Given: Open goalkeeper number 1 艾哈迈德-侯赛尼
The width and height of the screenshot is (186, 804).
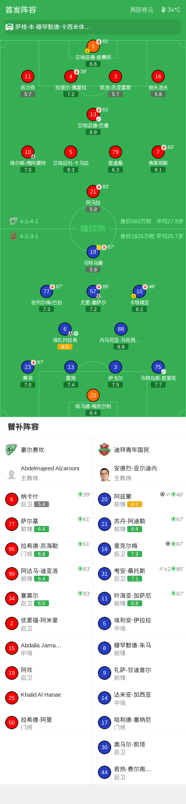Looking at the screenshot, I should [x=93, y=46].
